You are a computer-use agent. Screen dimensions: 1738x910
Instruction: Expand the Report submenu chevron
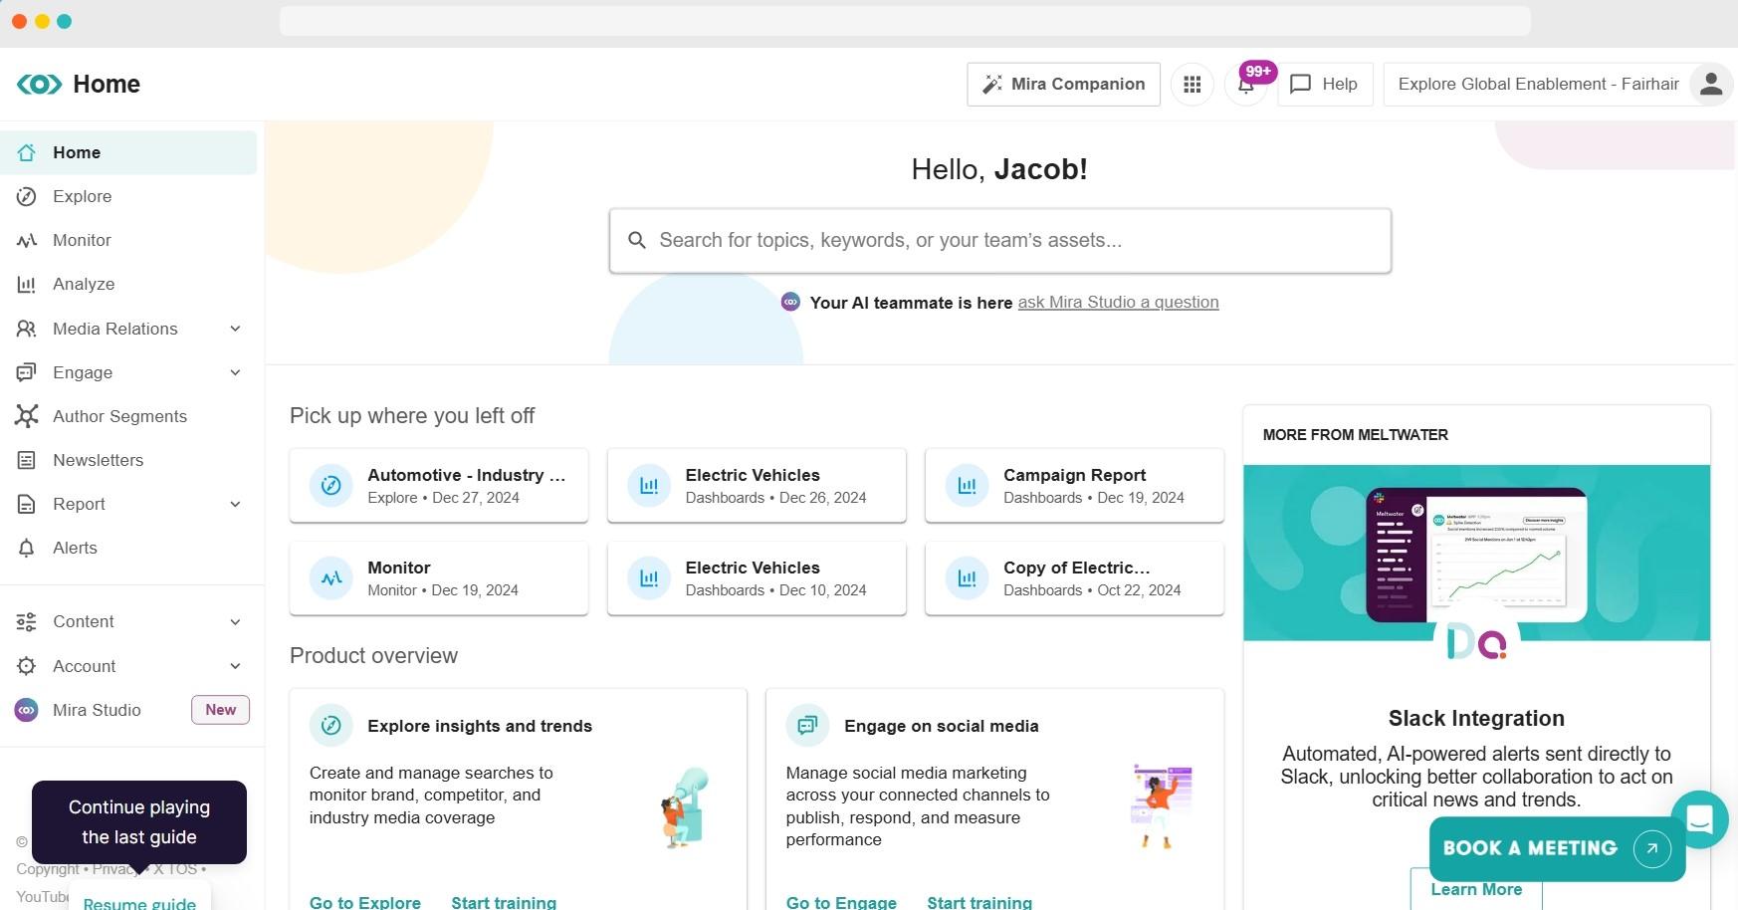click(x=236, y=504)
